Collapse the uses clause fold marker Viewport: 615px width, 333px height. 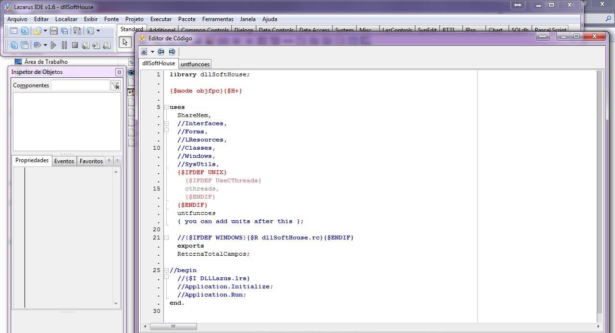coord(166,107)
